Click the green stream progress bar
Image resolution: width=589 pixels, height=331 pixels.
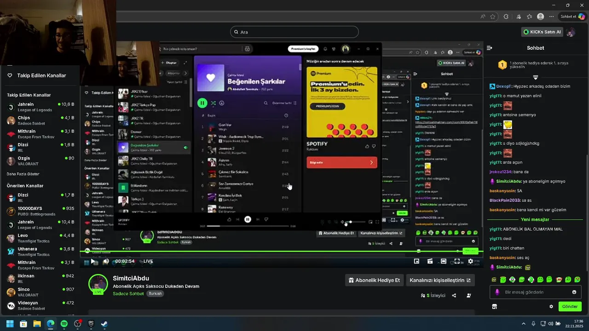[x=281, y=251]
